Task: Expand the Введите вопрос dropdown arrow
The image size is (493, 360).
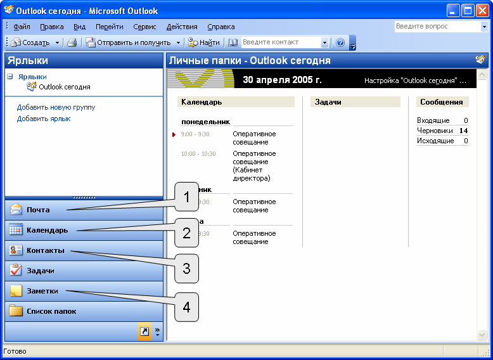Action: tap(484, 27)
